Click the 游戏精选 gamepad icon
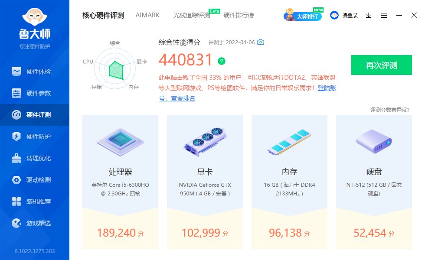425x260 pixels. point(16,223)
